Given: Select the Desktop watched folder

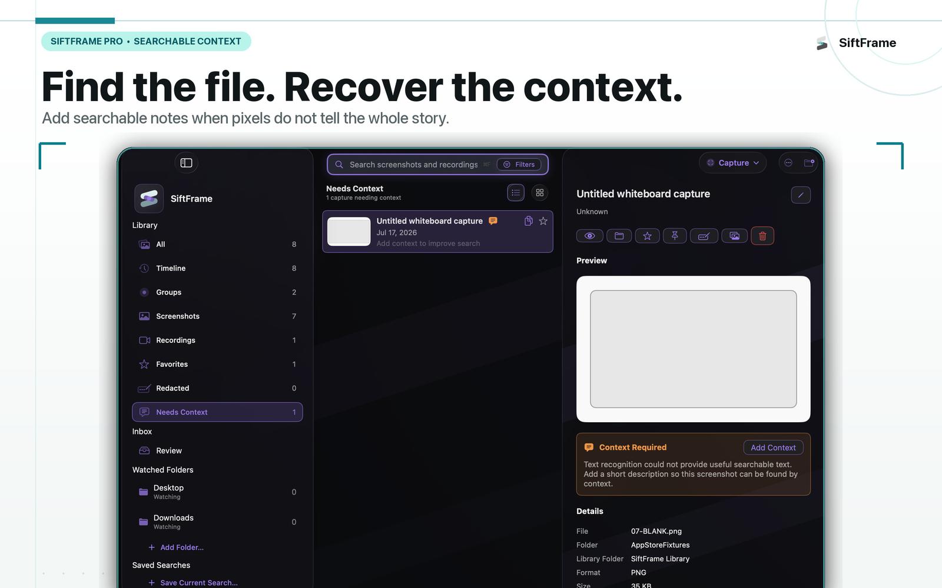Looking at the screenshot, I should 217,492.
